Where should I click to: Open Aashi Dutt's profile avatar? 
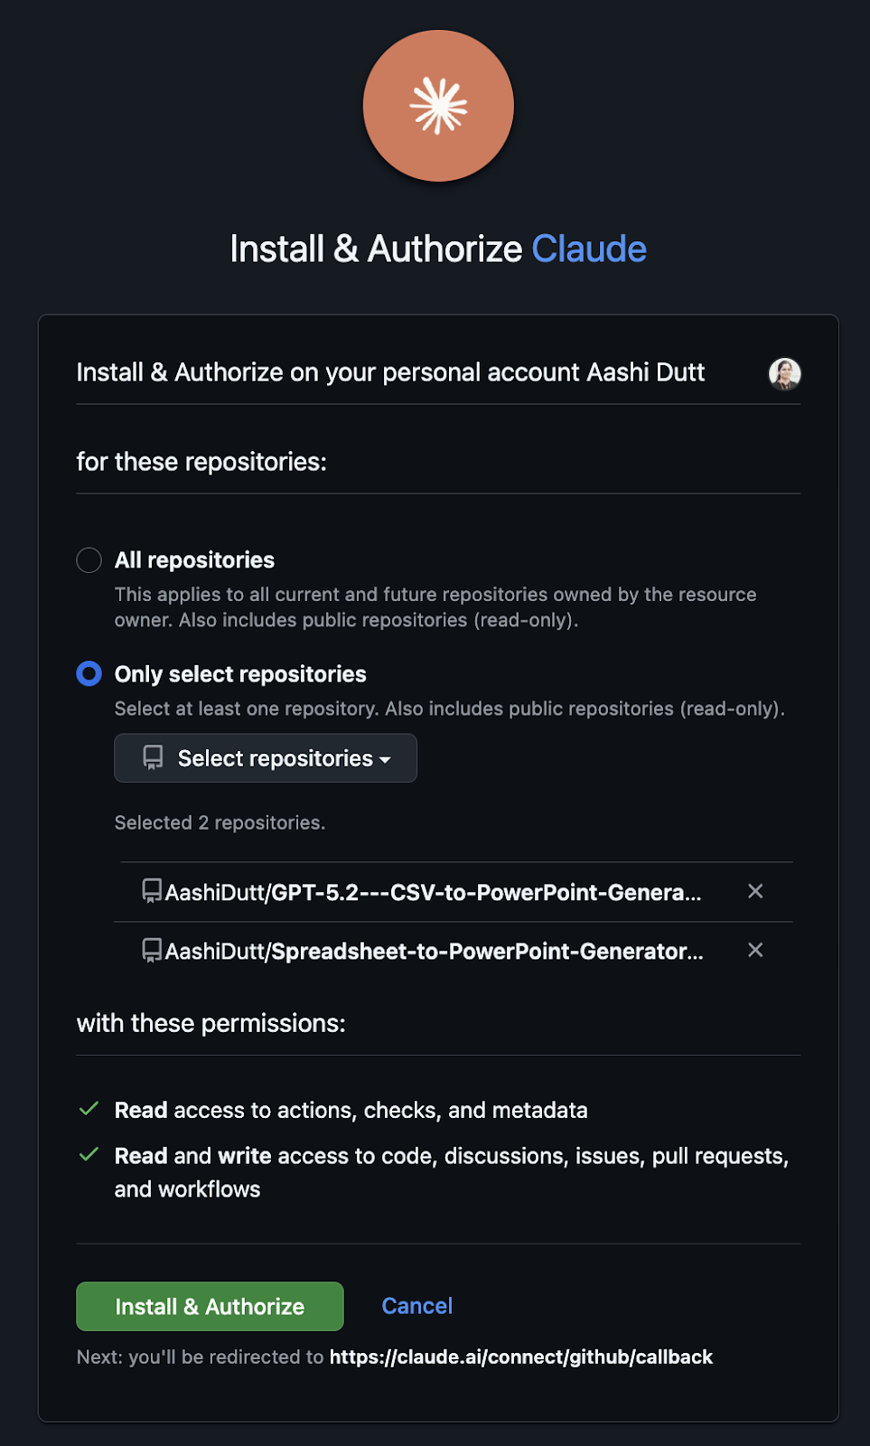point(784,373)
